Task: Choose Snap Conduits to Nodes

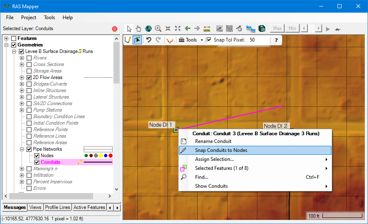Action: coord(221,150)
